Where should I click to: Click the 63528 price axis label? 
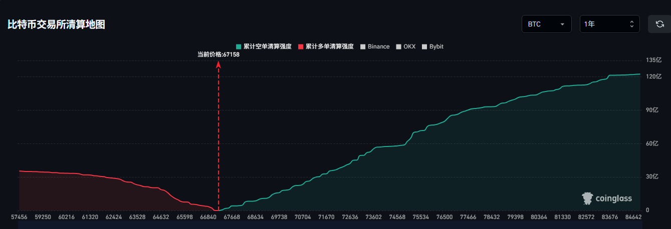137,217
